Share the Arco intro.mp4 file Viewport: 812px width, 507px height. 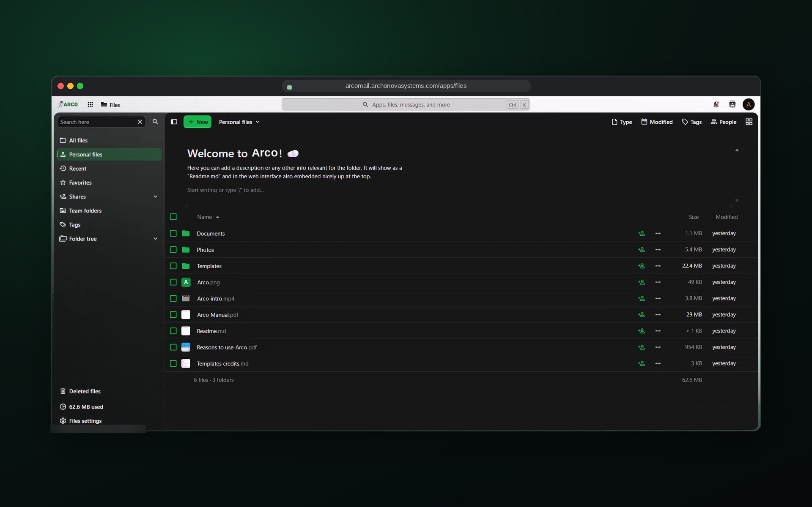click(641, 298)
